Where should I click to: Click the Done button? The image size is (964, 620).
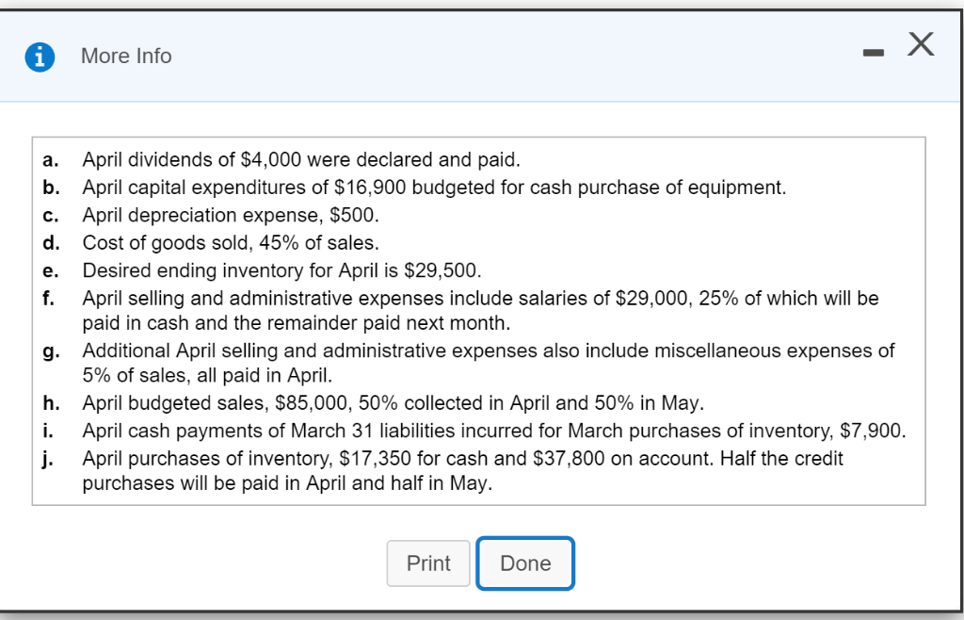click(x=525, y=563)
